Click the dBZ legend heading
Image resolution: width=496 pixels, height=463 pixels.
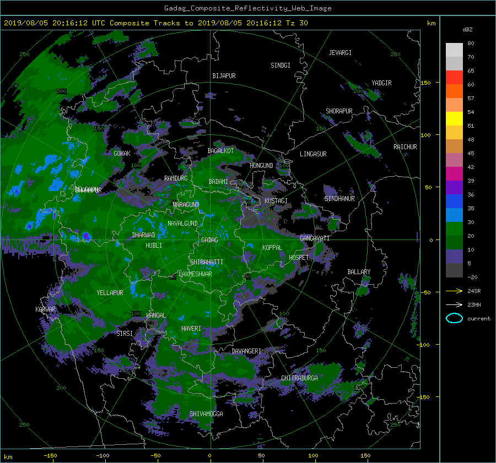pos(467,29)
